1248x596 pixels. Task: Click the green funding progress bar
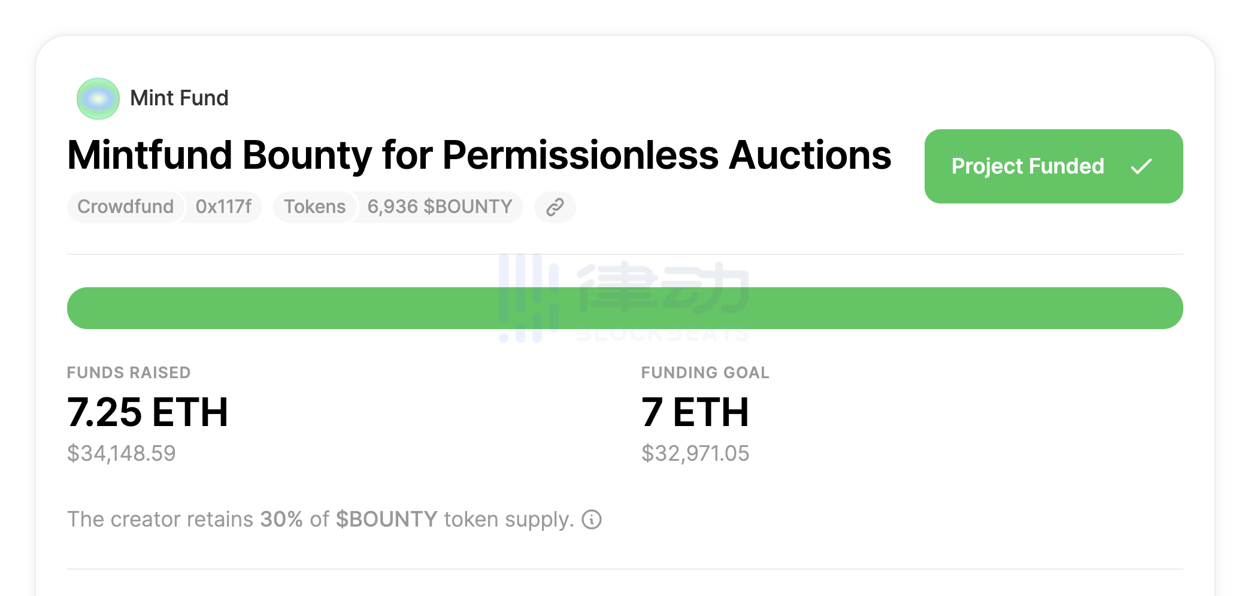tap(359, 308)
